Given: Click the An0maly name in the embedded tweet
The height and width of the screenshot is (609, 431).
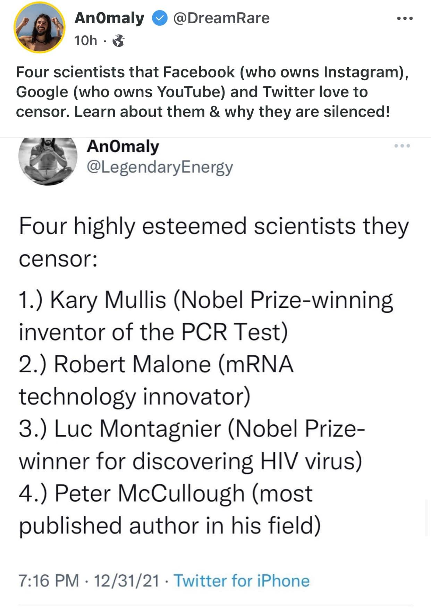Looking at the screenshot, I should tap(122, 146).
